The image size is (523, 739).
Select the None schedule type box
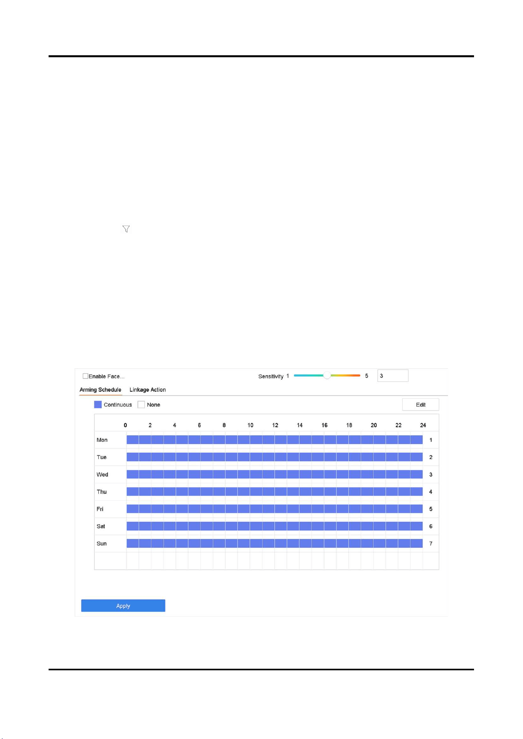pos(141,405)
